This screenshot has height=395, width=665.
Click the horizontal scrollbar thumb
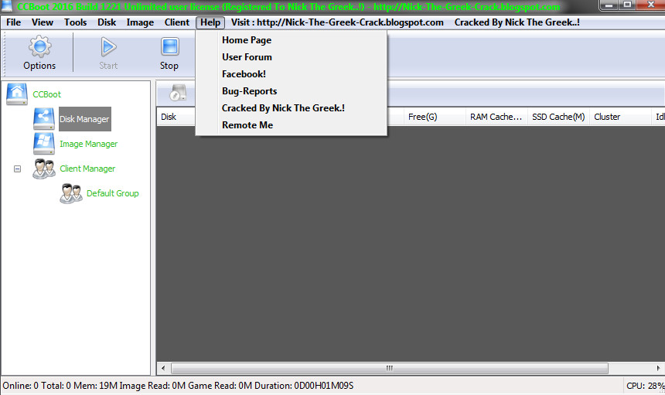[x=389, y=368]
